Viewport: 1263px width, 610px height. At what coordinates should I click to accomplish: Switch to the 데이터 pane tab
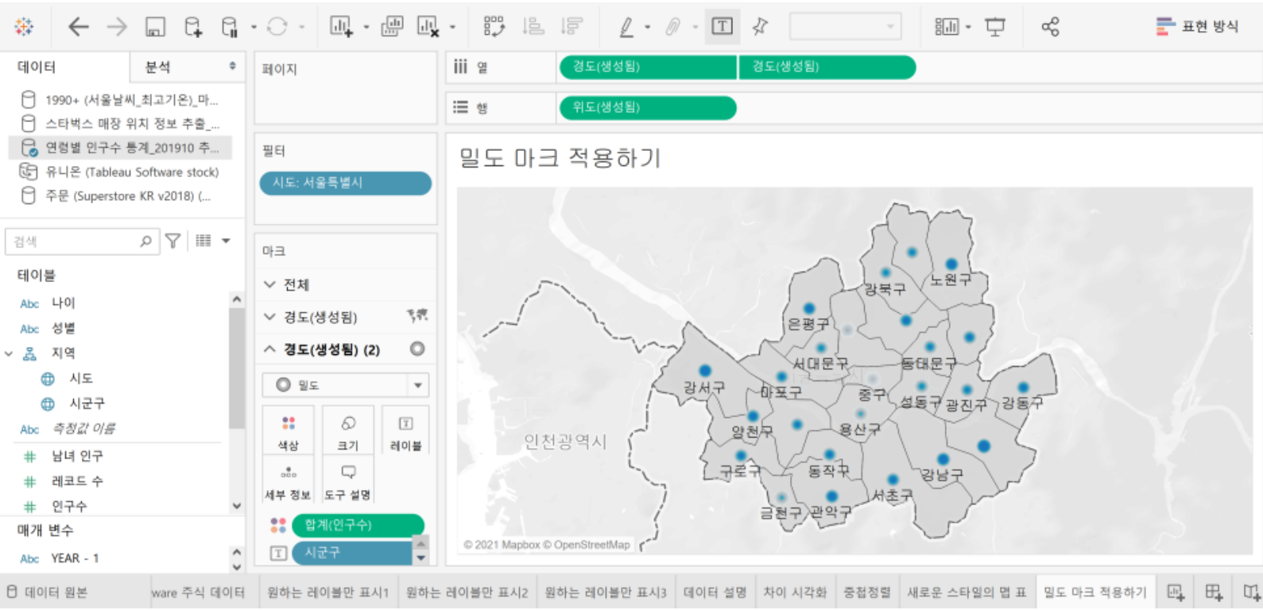pos(37,67)
